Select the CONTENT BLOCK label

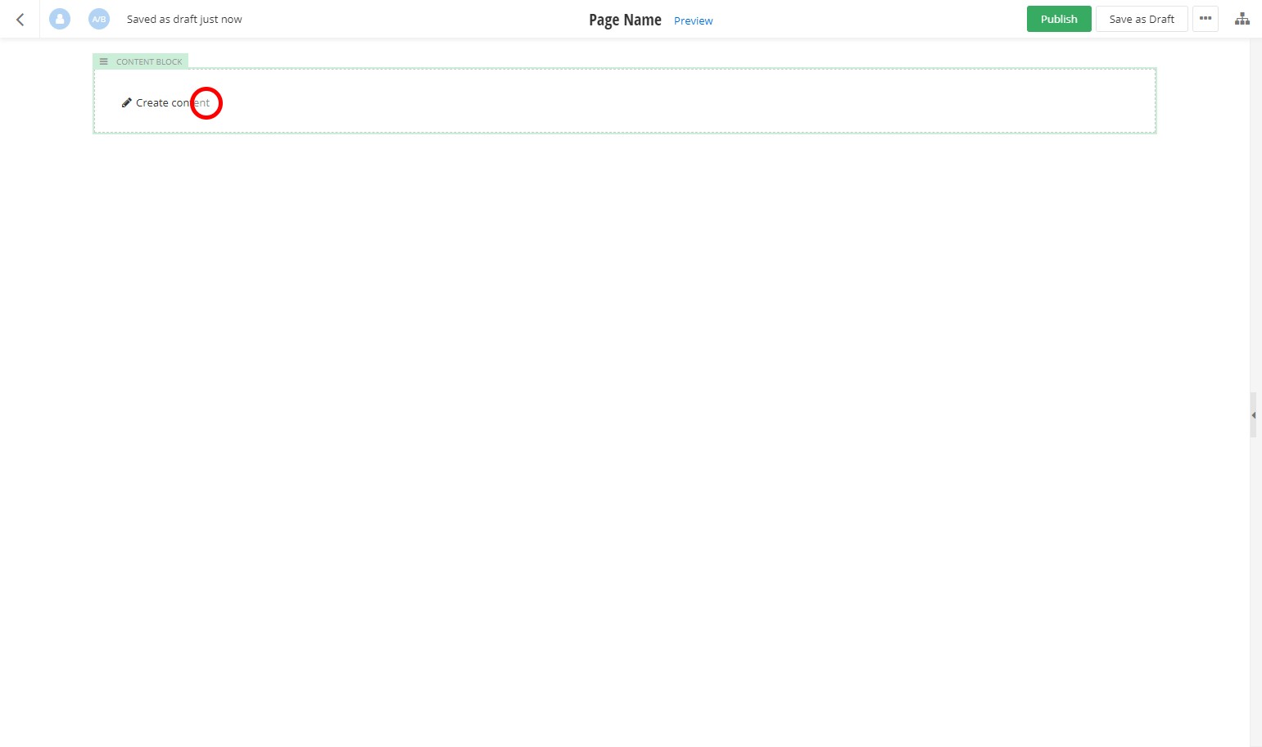(x=149, y=61)
